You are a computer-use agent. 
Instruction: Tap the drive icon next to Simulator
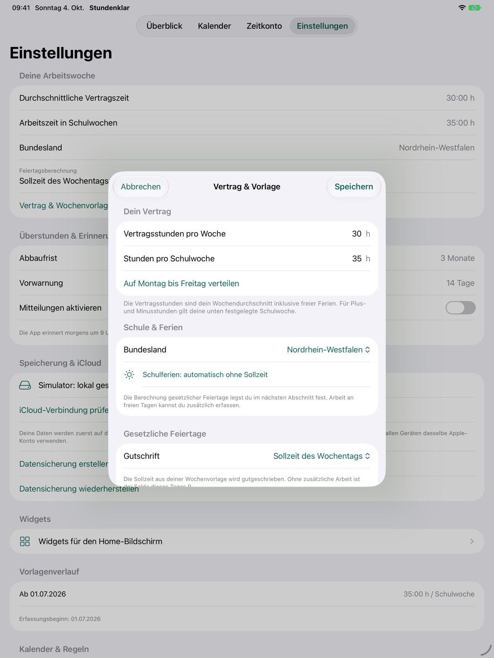(25, 385)
